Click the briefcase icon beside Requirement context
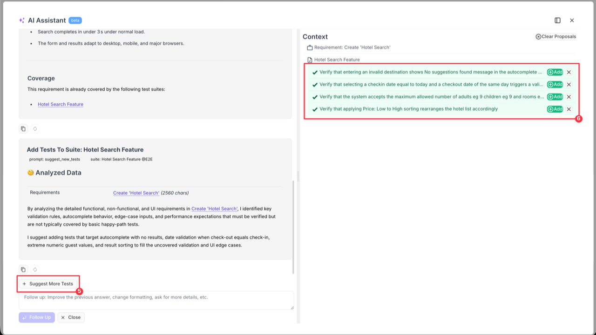This screenshot has width=596, height=335. [x=310, y=47]
